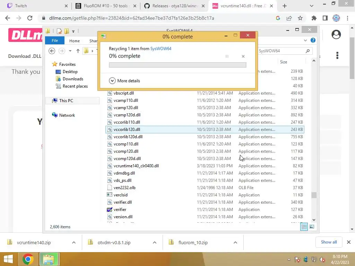The image size is (355, 266).
Task: Click the Google icon in address bar
Action: [278, 18]
